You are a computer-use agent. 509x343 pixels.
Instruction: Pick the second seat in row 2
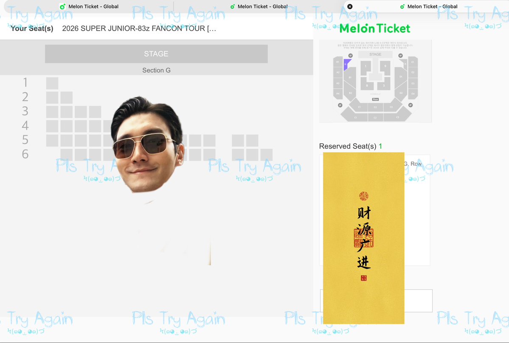pos(67,97)
